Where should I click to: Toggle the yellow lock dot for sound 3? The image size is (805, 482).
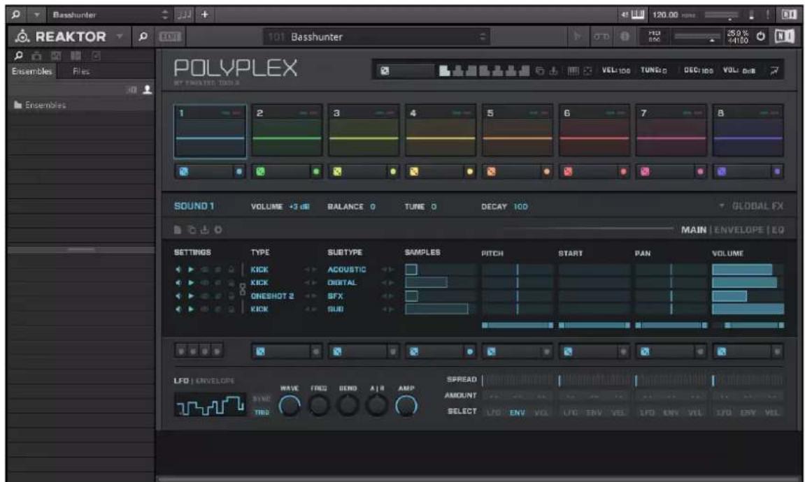pyautogui.click(x=393, y=172)
